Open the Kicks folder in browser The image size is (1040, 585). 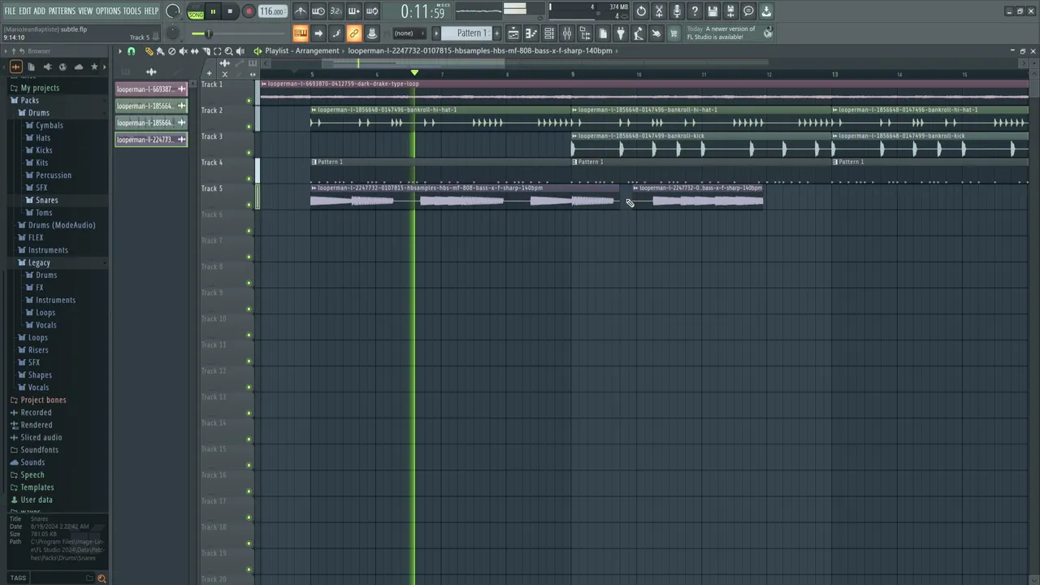(x=44, y=150)
